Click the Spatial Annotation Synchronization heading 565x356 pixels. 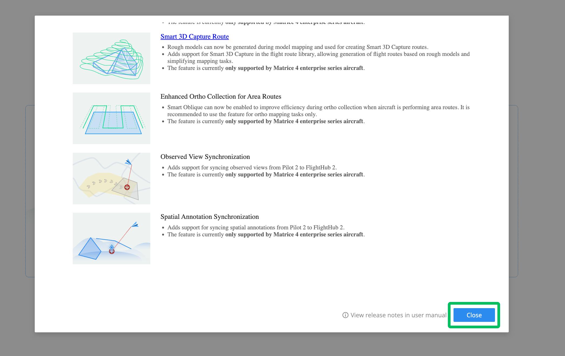click(x=210, y=217)
